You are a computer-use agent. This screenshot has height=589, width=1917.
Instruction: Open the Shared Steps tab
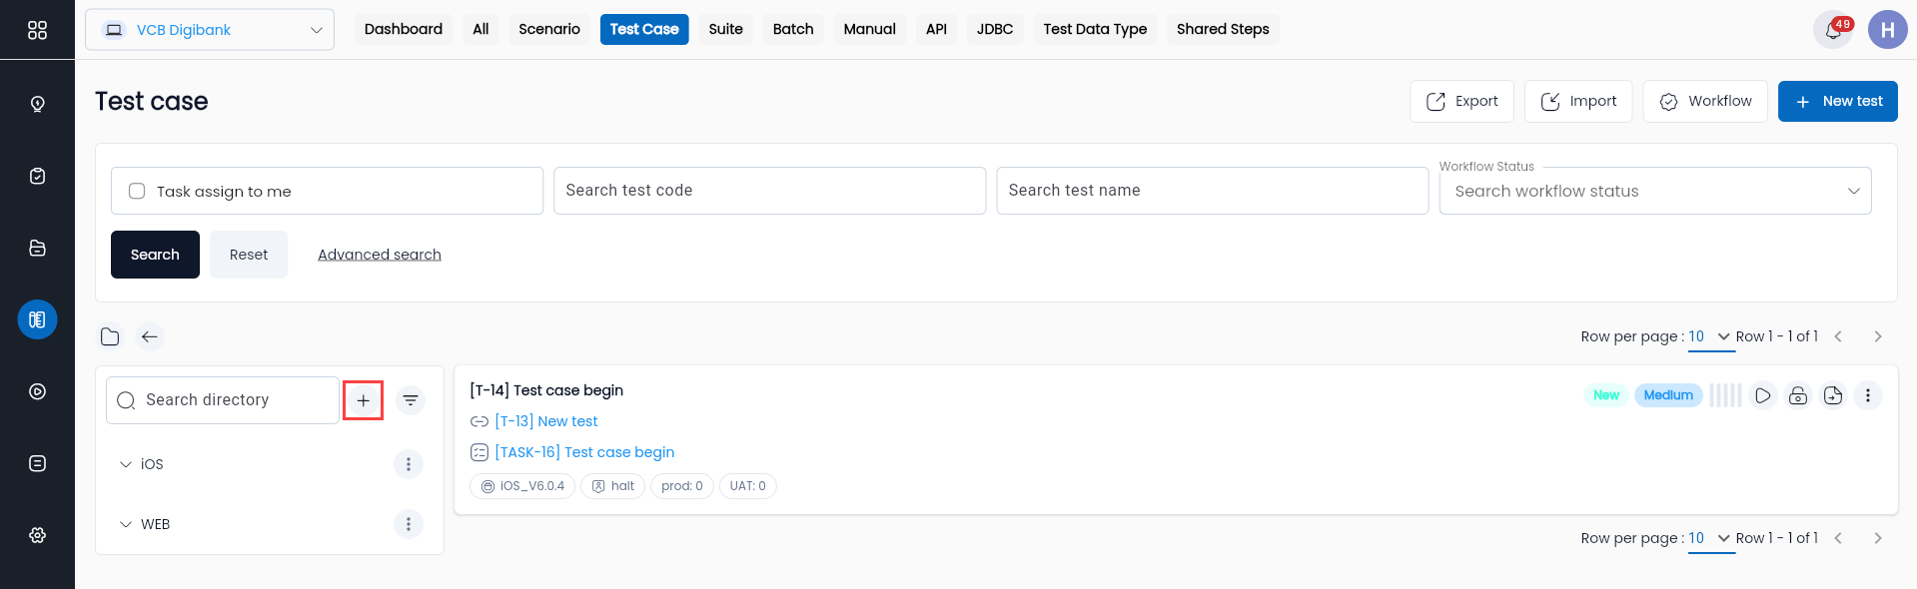pyautogui.click(x=1223, y=30)
